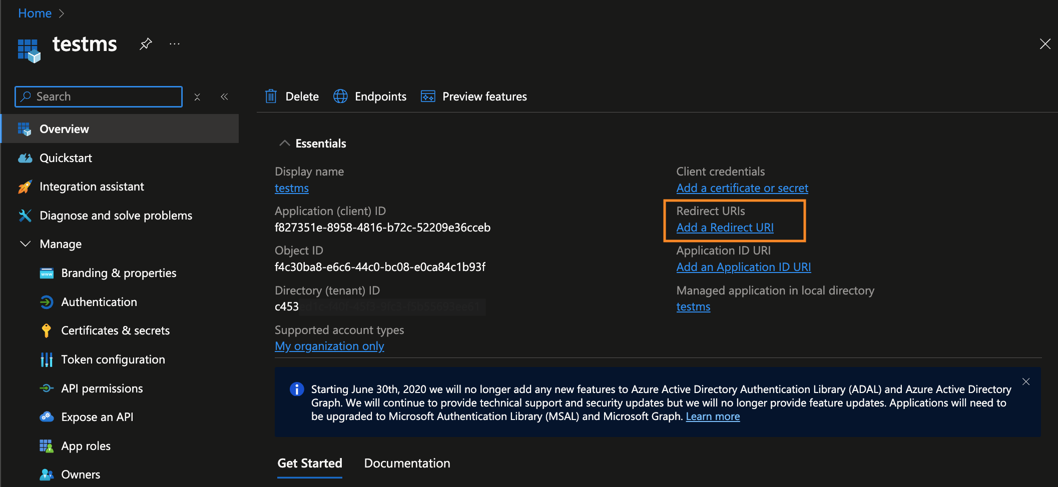1058x487 pixels.
Task: Click the Expose an API cloud icon
Action: 47,417
